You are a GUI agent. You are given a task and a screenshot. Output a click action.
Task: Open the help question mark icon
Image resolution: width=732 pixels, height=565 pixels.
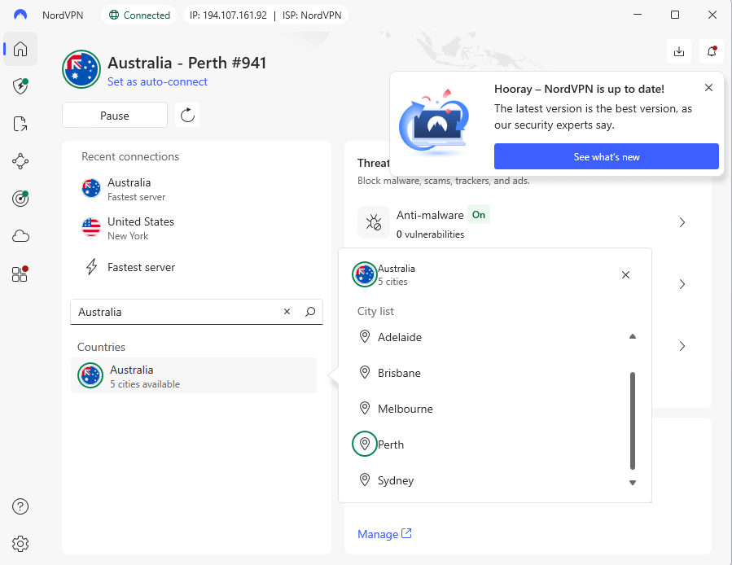click(20, 506)
